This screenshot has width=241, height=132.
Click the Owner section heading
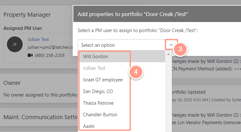click(x=12, y=83)
